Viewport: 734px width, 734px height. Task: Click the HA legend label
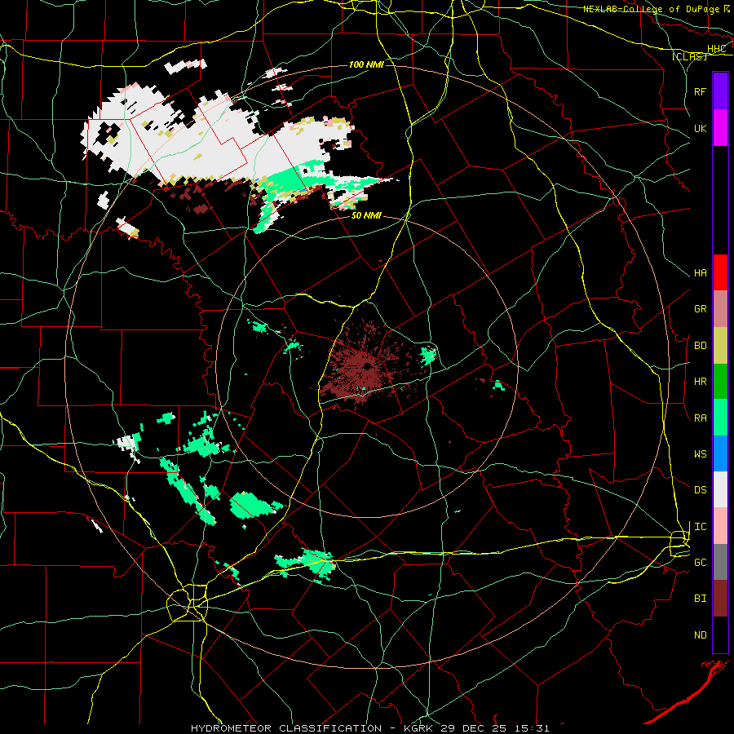(700, 273)
